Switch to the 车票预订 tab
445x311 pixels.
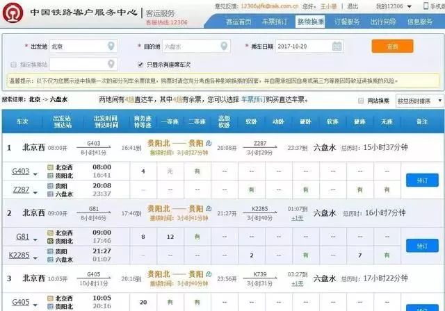[275, 22]
